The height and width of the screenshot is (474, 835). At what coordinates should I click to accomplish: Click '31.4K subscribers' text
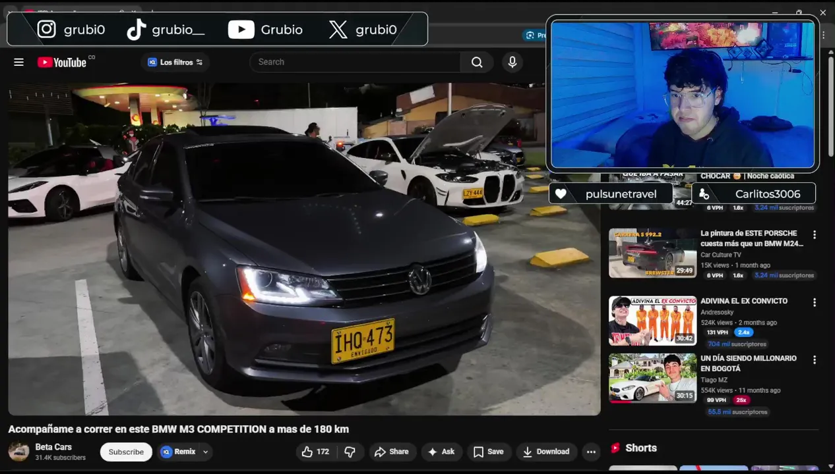coord(61,458)
